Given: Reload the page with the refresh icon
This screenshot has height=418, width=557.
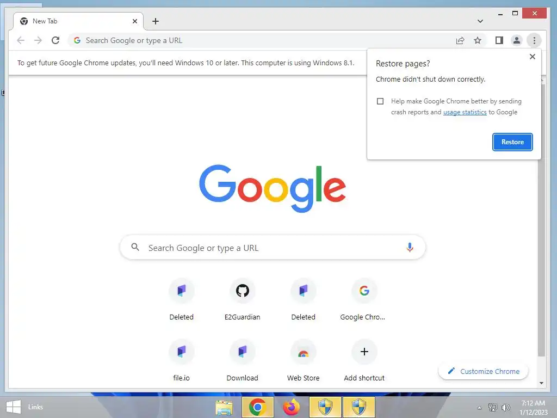Looking at the screenshot, I should coord(55,40).
